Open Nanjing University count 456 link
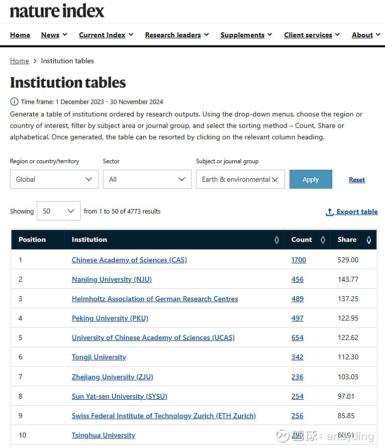Screen dimensions: 385x448 pos(297,279)
